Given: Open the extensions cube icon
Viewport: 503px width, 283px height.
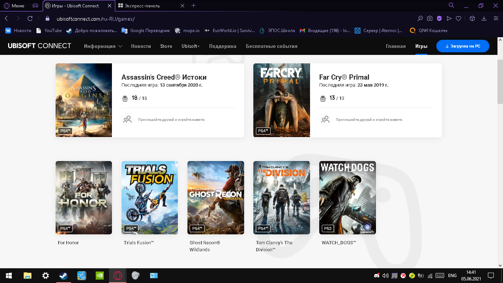Looking at the screenshot, I should (472, 18).
